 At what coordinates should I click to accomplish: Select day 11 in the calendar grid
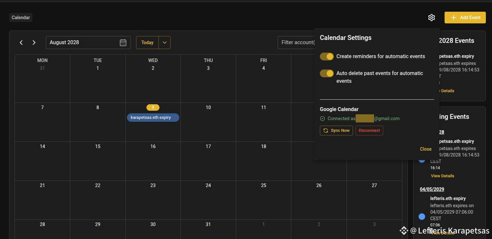click(x=264, y=107)
